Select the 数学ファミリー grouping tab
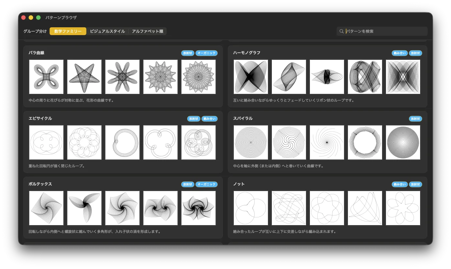The image size is (451, 269). coord(68,31)
